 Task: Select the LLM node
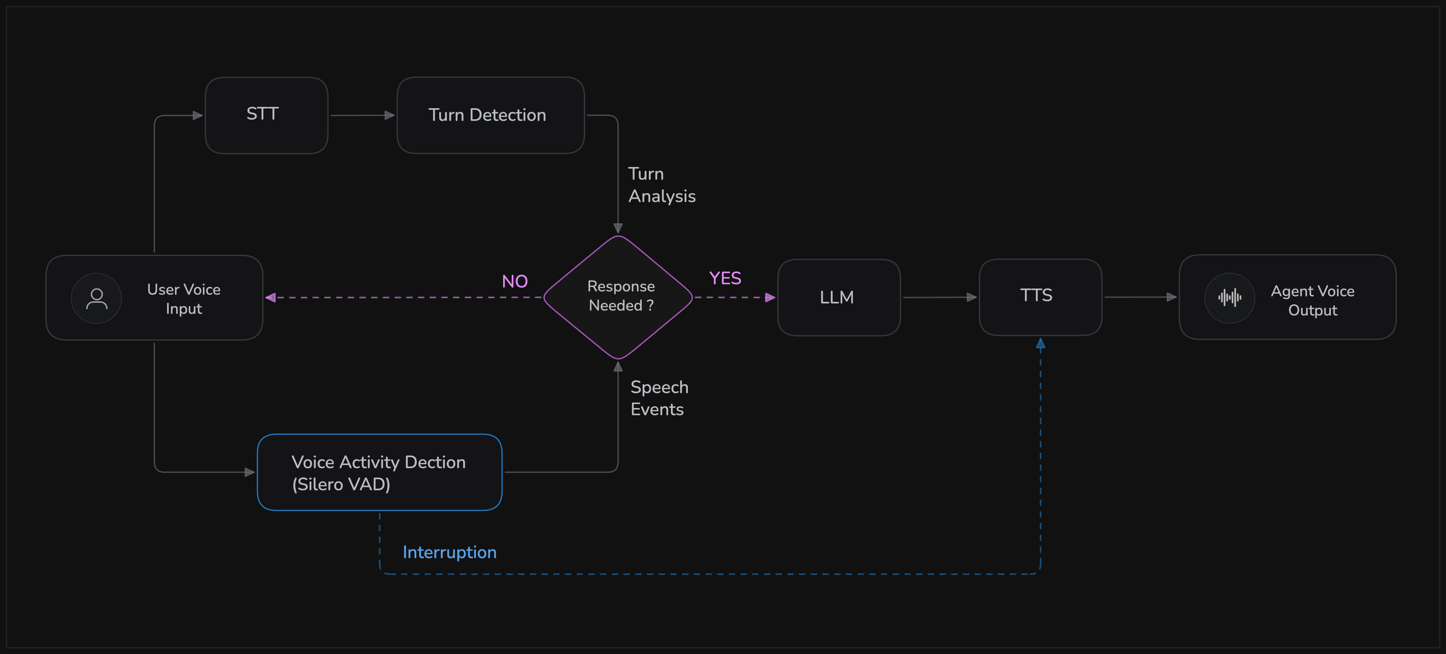point(839,297)
